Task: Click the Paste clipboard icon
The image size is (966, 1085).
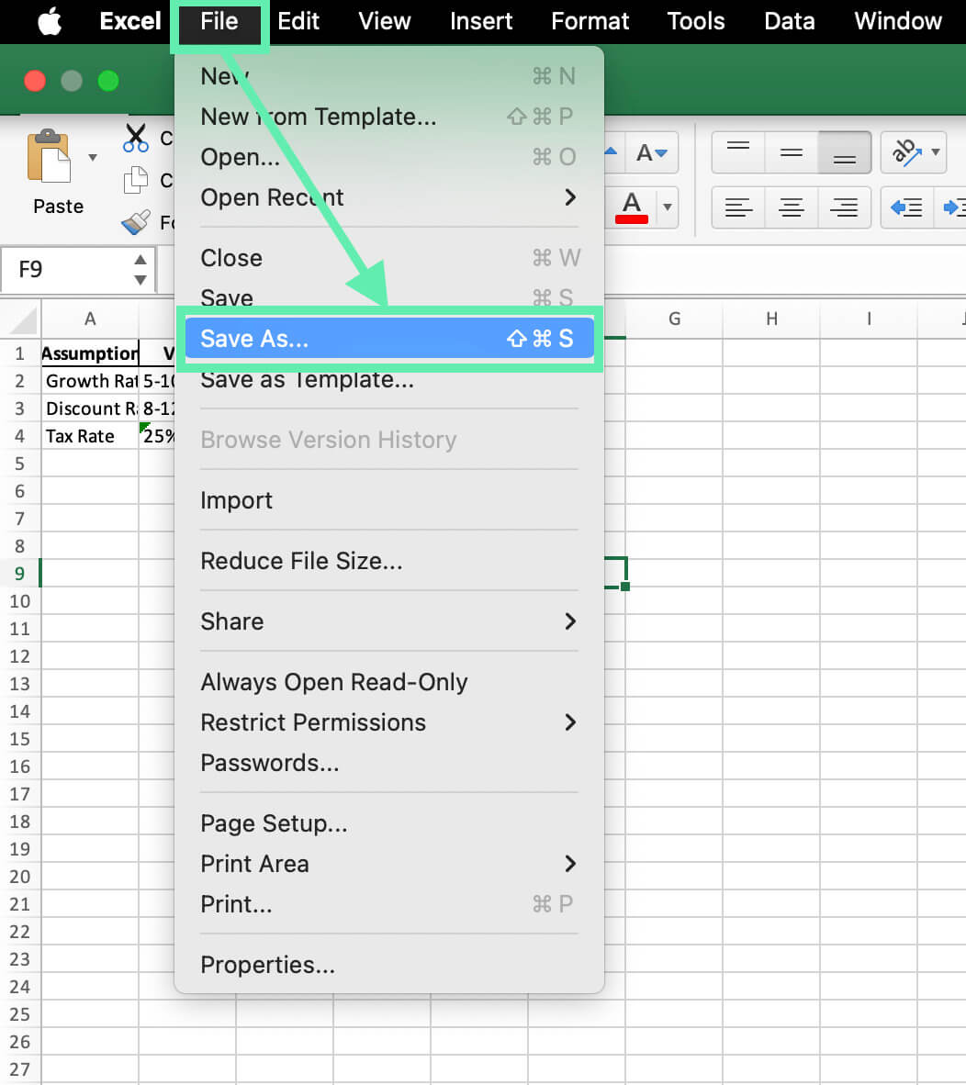Action: coord(49,156)
